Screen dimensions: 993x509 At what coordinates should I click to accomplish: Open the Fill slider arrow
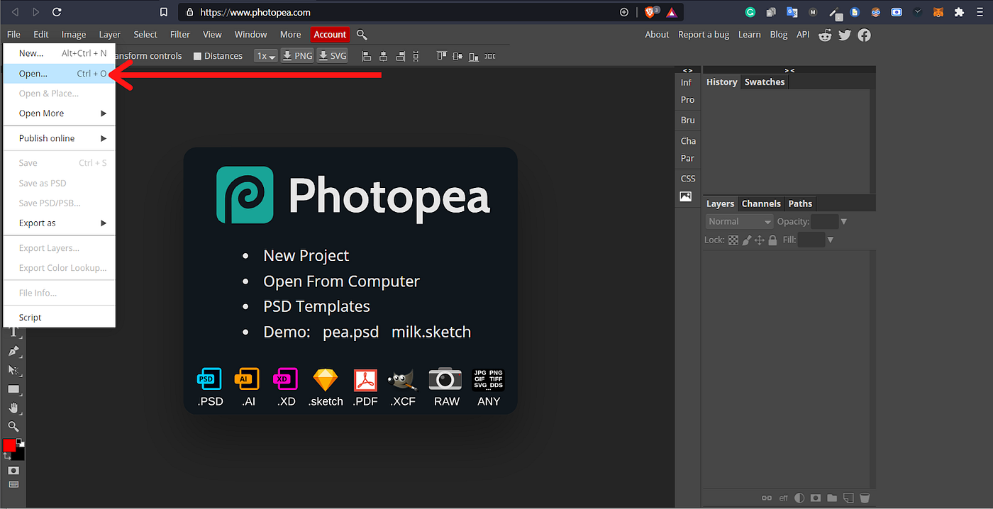coord(830,240)
